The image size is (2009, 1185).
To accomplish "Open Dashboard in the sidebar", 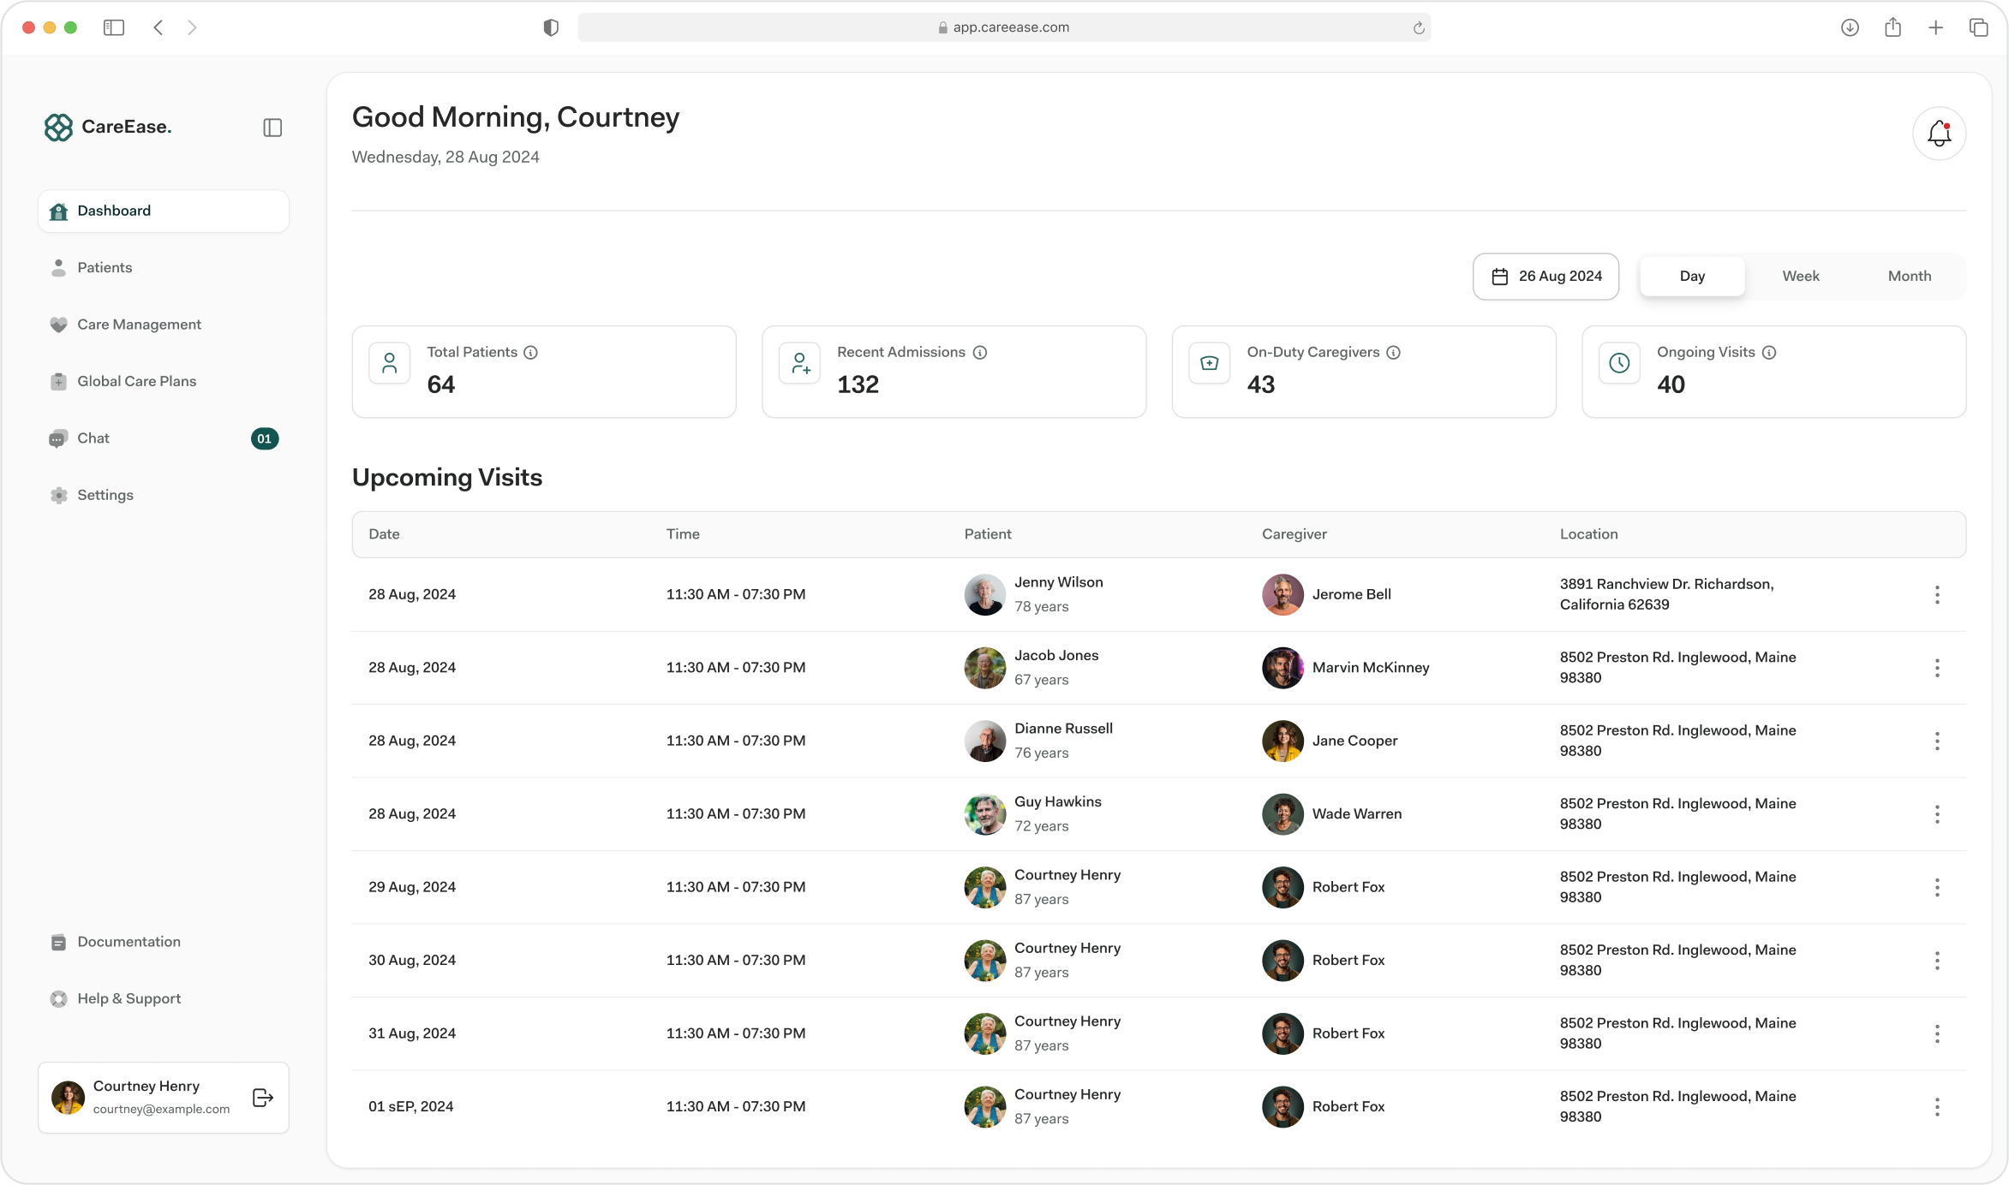I will click(164, 211).
